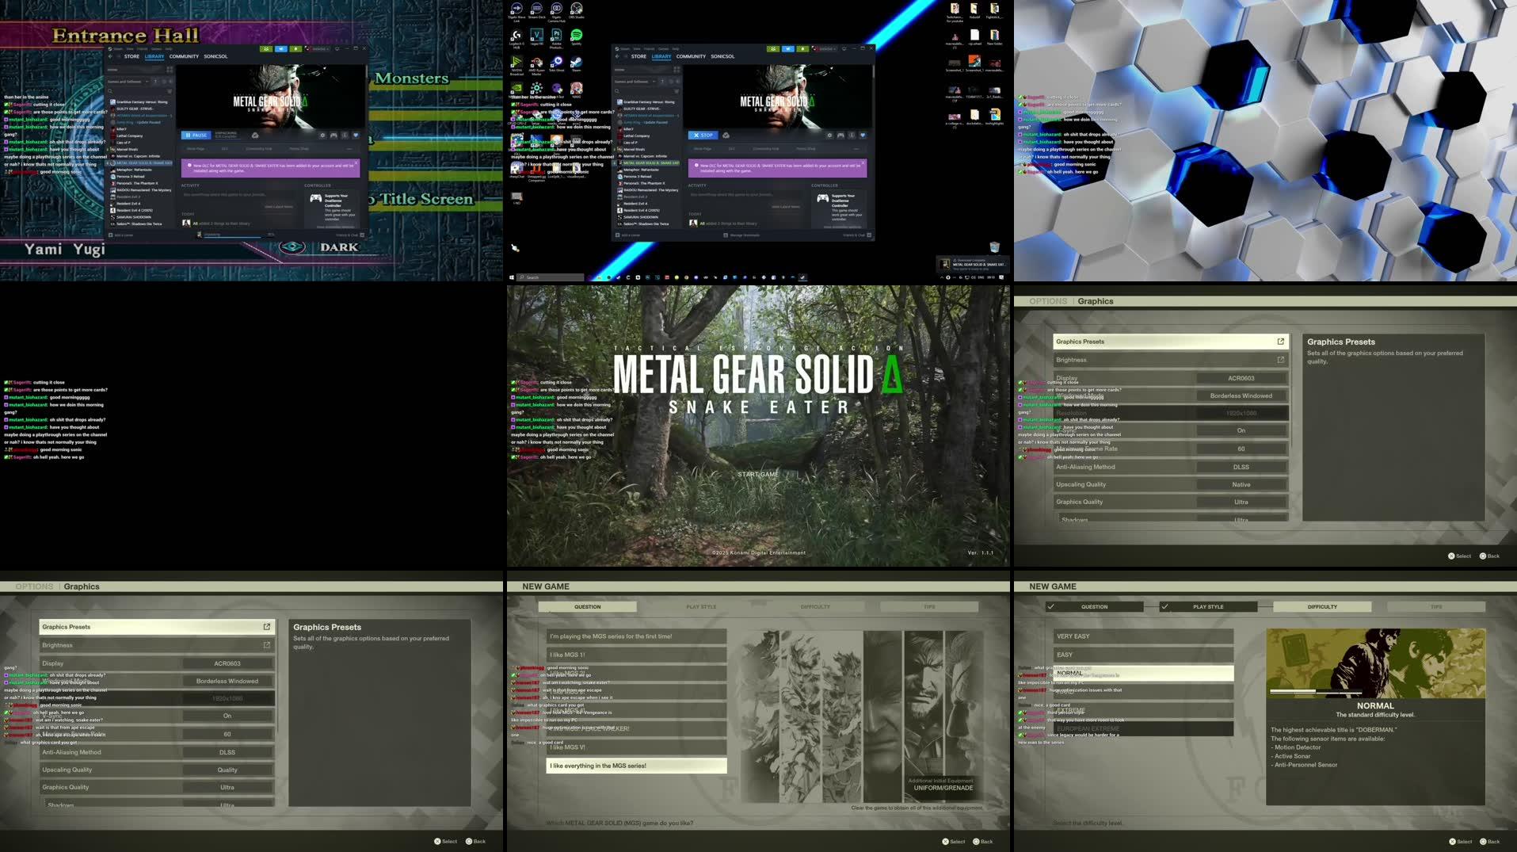Click cloud save icon next to the STOP button
Viewport: 1517px width, 852px height.
(726, 135)
